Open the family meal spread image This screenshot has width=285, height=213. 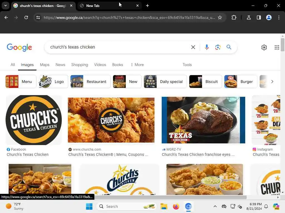pos(40,179)
